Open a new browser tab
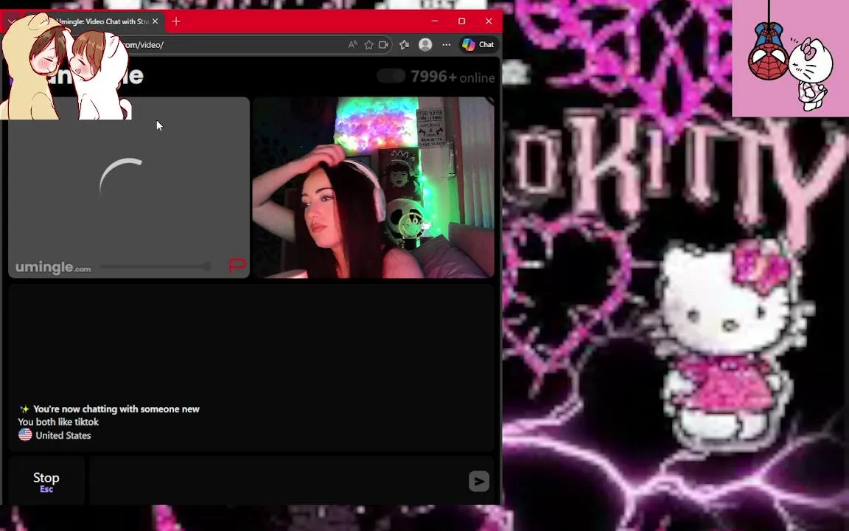 pos(176,21)
